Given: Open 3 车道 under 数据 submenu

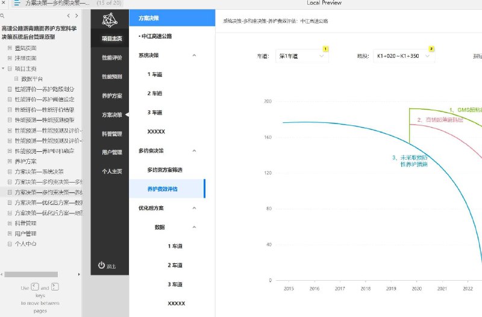Looking at the screenshot, I should pos(175,284).
